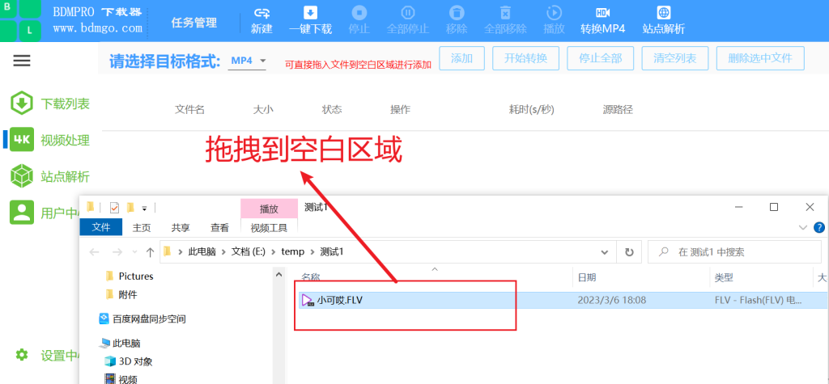Viewport: 829px width, 384px height.
Task: Open the 主页 ribbon tab in Explorer
Action: pyautogui.click(x=142, y=228)
